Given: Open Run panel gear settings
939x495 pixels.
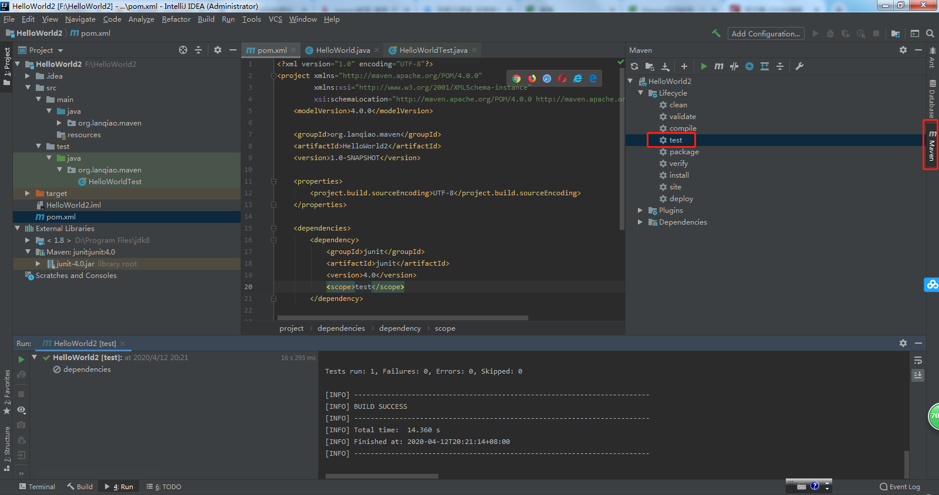Looking at the screenshot, I should click(903, 343).
